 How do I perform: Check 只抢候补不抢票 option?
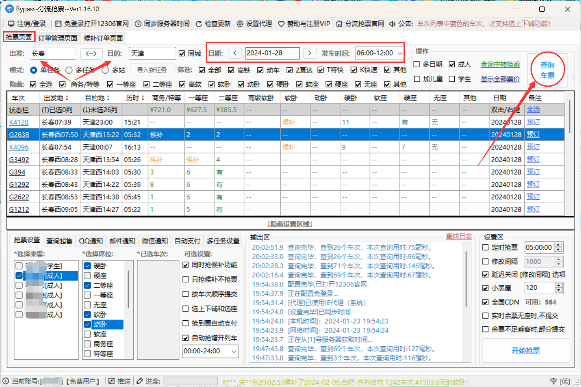pyautogui.click(x=186, y=280)
